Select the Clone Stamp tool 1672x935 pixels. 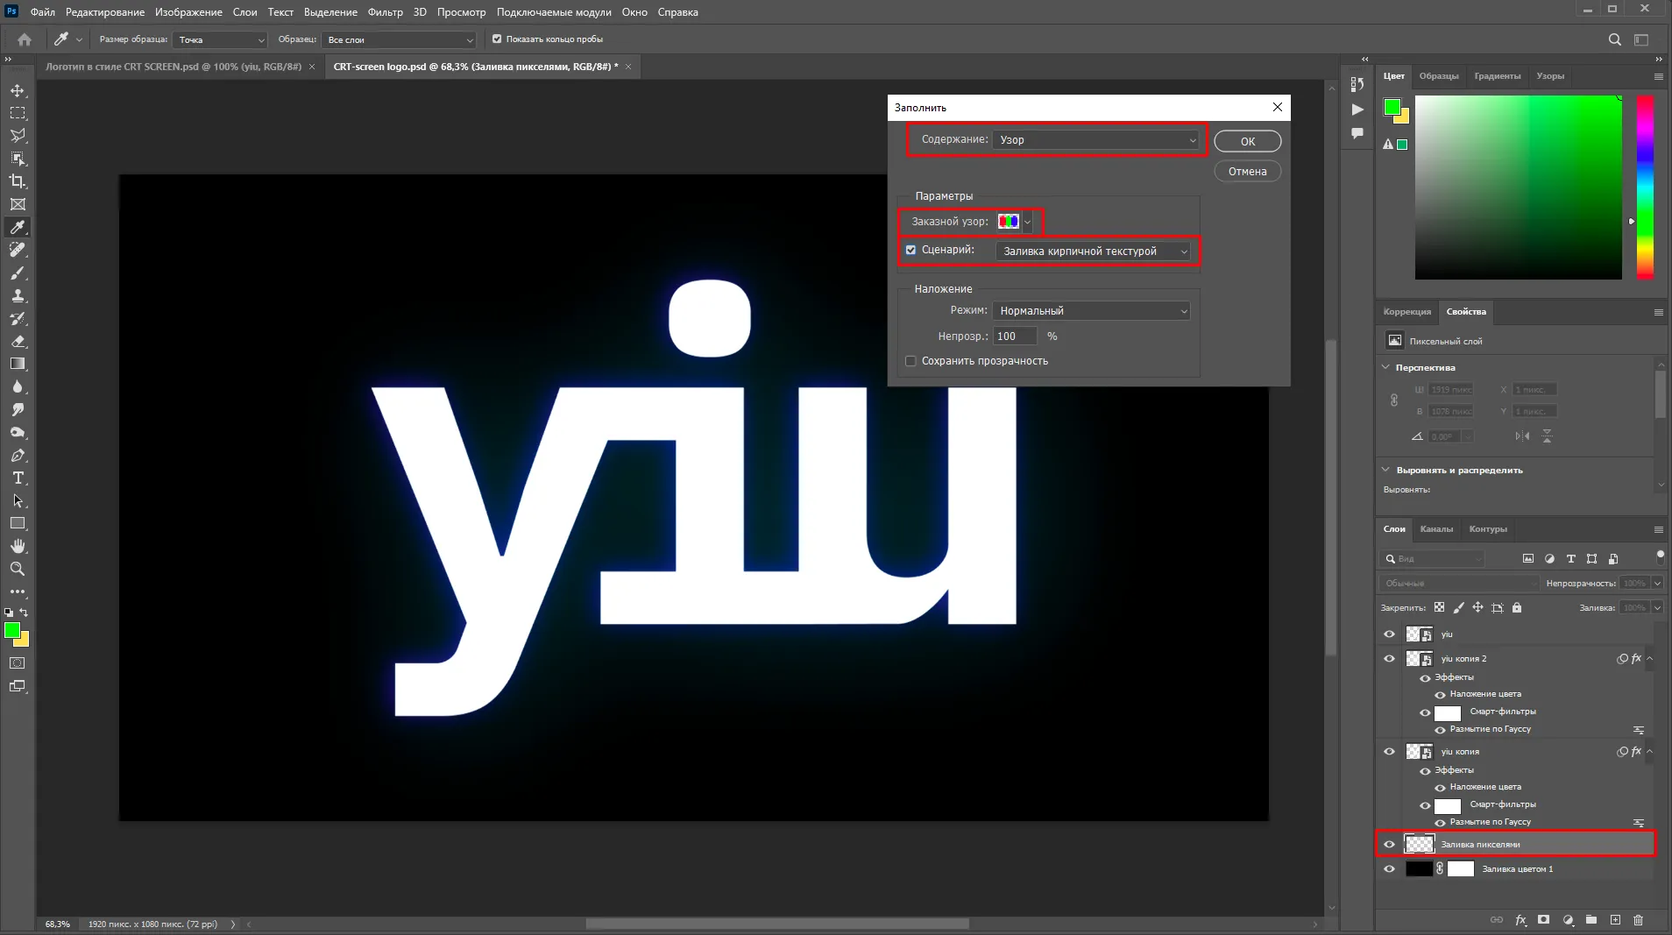click(x=18, y=295)
